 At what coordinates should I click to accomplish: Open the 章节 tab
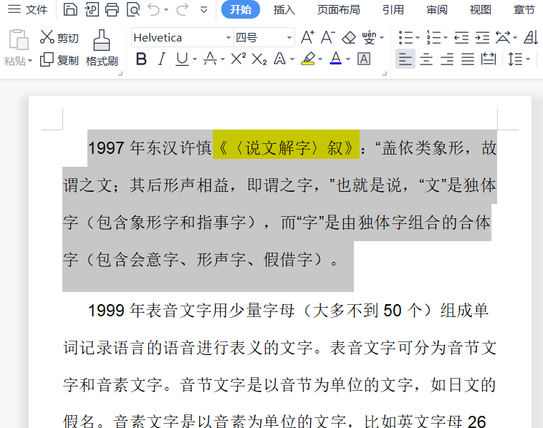(x=524, y=10)
